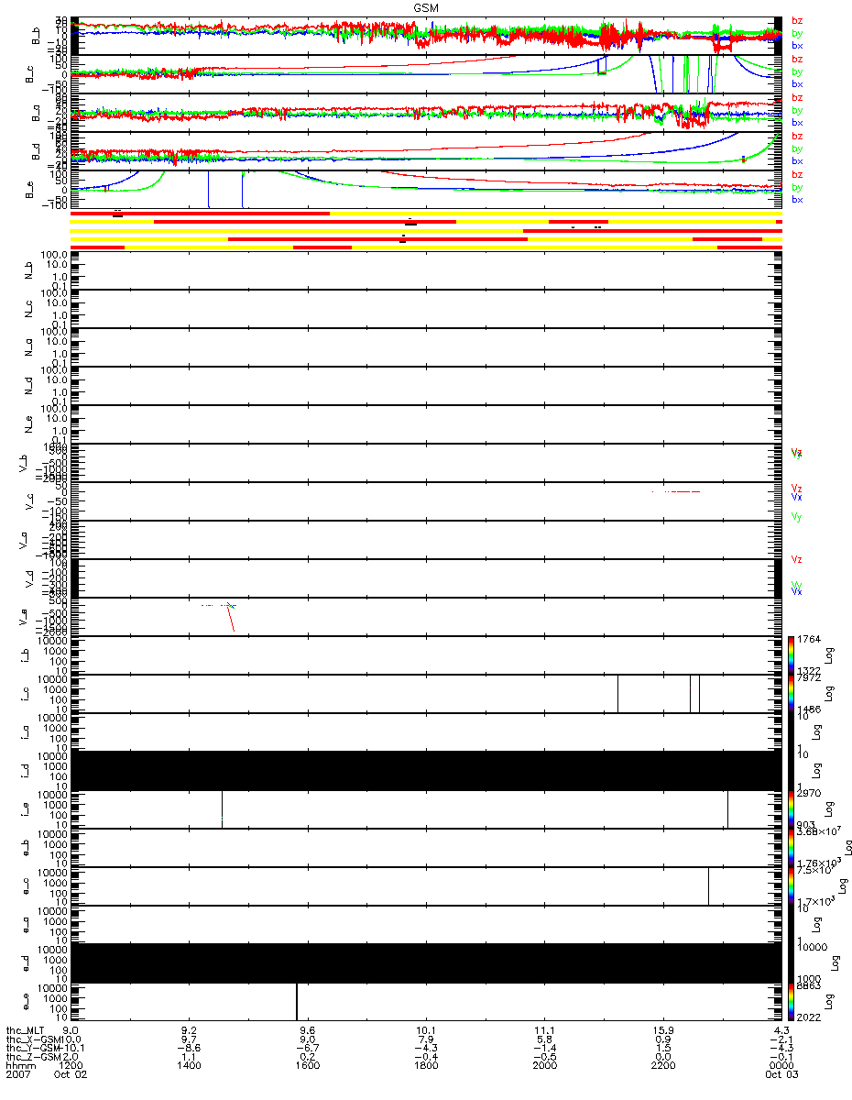The image size is (852, 1100).
Task: Click the bz legend of B_b panel
Action: pyautogui.click(x=797, y=20)
